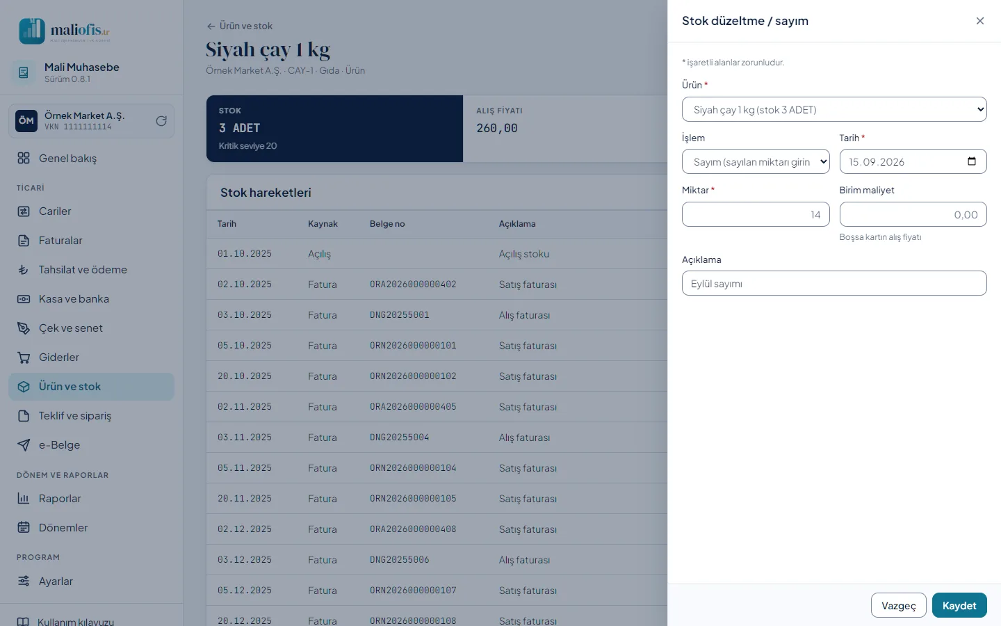
Task: Click the Çek ve senet icon
Action: (24, 328)
